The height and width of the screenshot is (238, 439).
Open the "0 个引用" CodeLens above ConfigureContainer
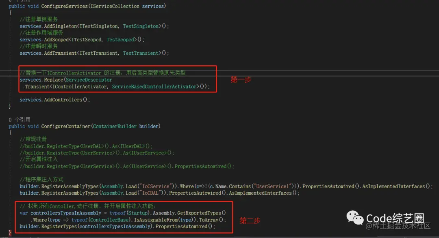20,120
